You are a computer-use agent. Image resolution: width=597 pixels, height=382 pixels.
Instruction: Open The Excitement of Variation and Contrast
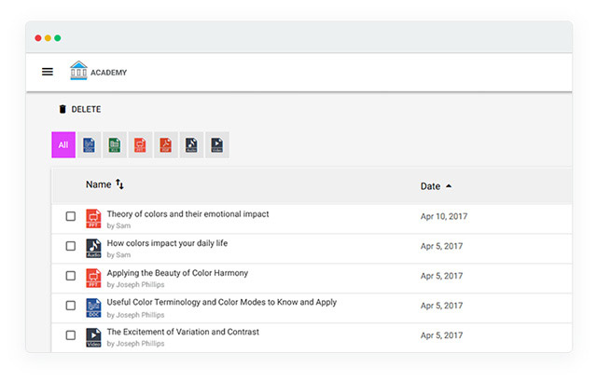coord(183,332)
